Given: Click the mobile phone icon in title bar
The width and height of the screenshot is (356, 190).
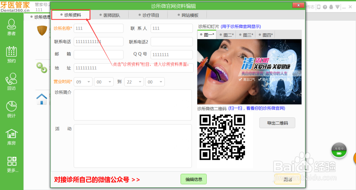Looking at the screenshot, I should coord(319,7).
